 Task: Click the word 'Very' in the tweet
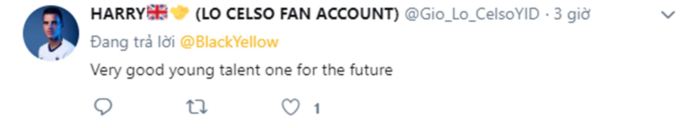pos(105,70)
